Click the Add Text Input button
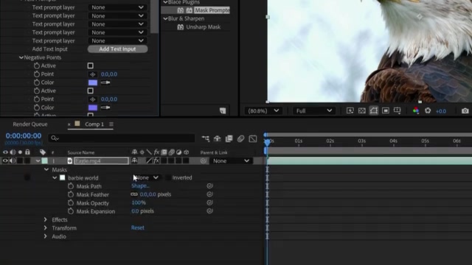 117,49
